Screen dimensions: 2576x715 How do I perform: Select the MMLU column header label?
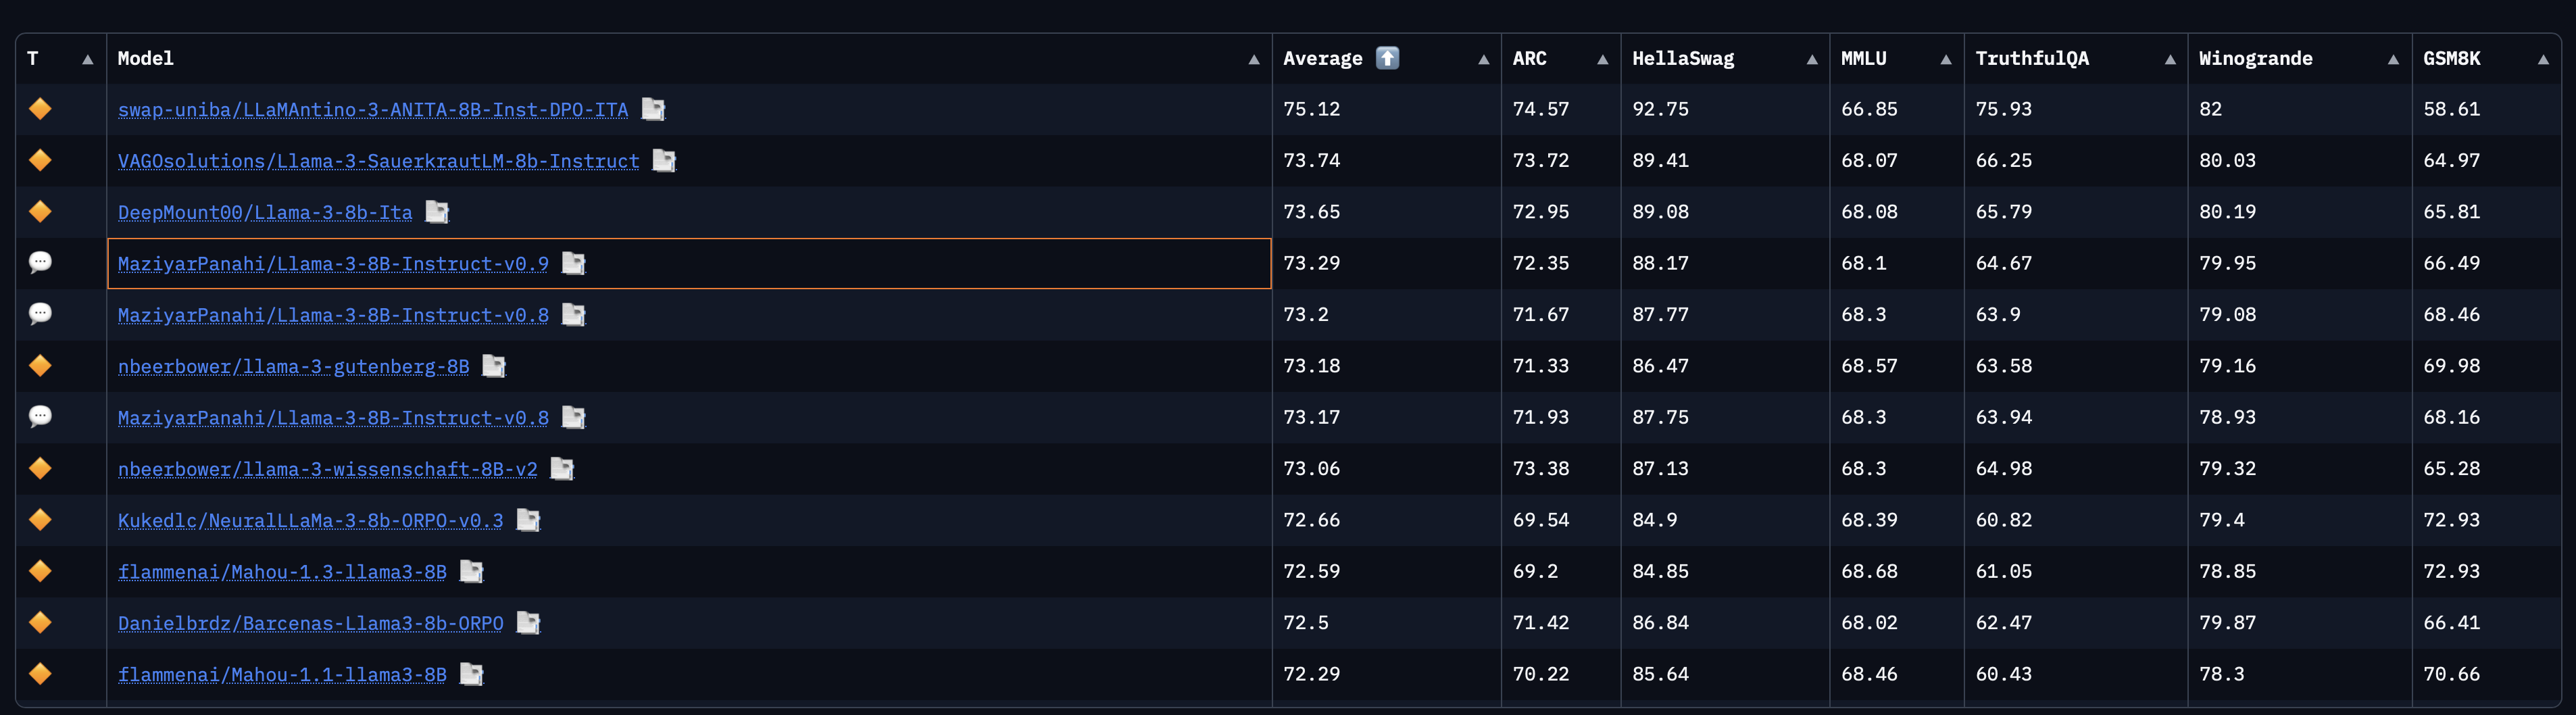click(x=1863, y=59)
